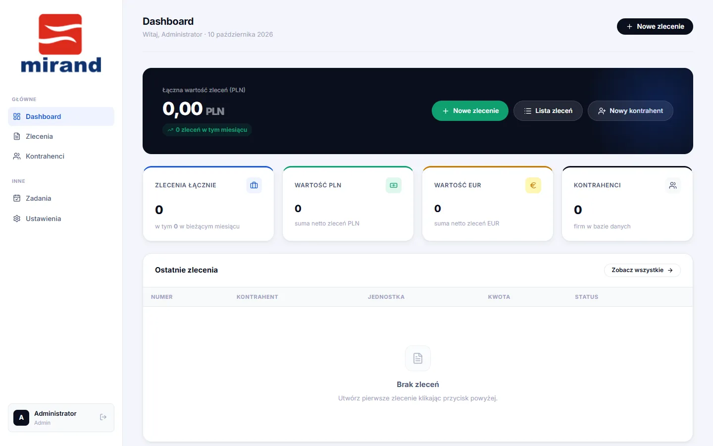
Task: Open Kontrahenci in the sidebar
Action: 61,156
